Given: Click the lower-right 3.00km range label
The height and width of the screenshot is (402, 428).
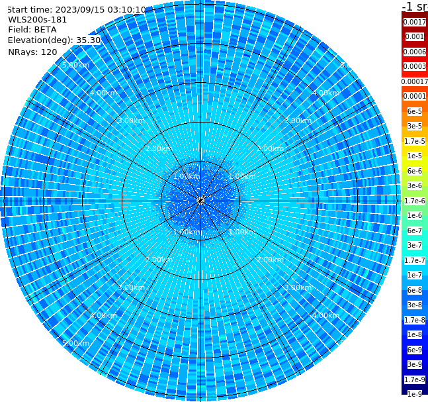Looking at the screenshot, I should [x=298, y=287].
